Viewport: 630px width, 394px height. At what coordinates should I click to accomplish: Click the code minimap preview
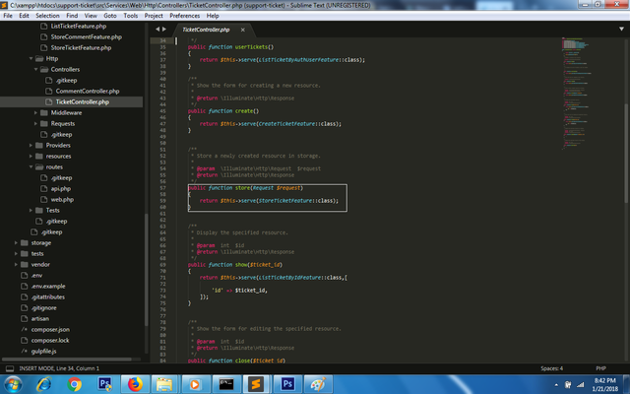click(x=577, y=94)
